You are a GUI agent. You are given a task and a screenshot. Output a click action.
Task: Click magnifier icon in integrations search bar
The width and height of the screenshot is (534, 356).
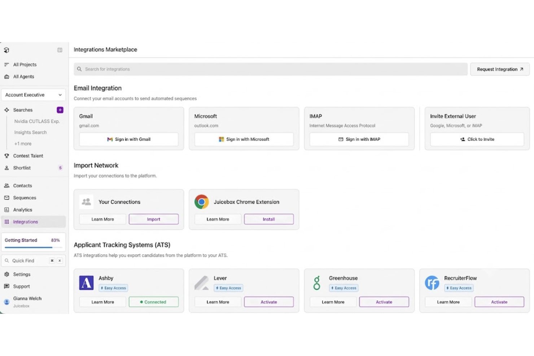pyautogui.click(x=79, y=69)
